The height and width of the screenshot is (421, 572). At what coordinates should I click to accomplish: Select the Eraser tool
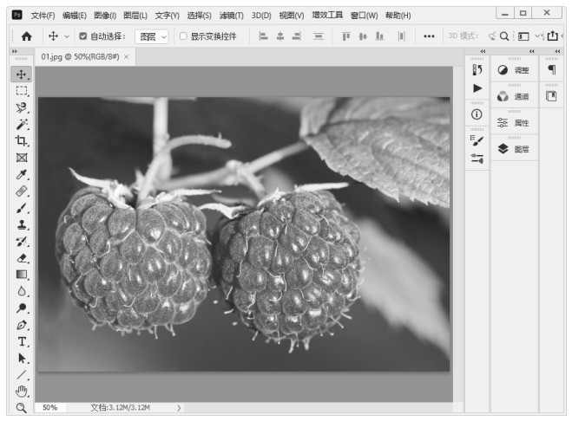(22, 257)
